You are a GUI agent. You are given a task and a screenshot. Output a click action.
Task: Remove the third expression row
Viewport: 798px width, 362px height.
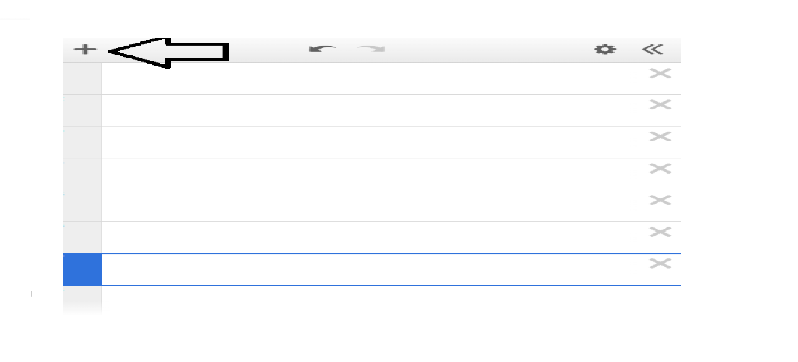660,136
